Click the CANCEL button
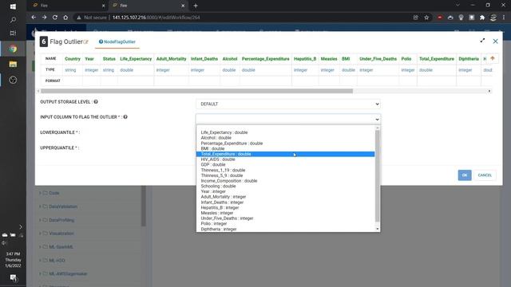 (485, 175)
